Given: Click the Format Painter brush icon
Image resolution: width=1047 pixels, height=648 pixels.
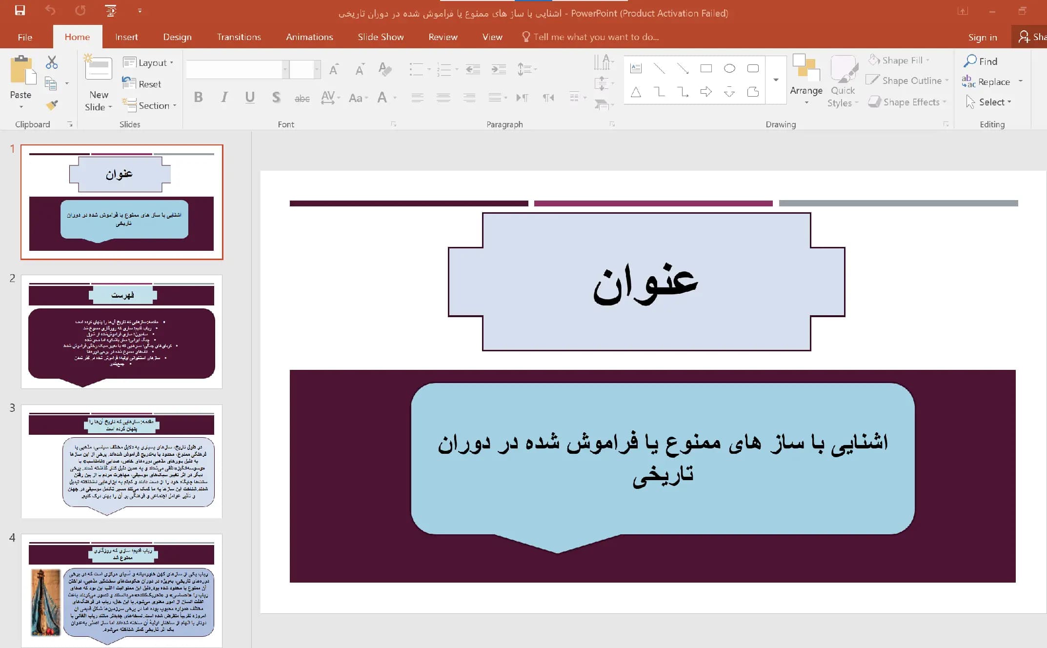Looking at the screenshot, I should [x=52, y=105].
